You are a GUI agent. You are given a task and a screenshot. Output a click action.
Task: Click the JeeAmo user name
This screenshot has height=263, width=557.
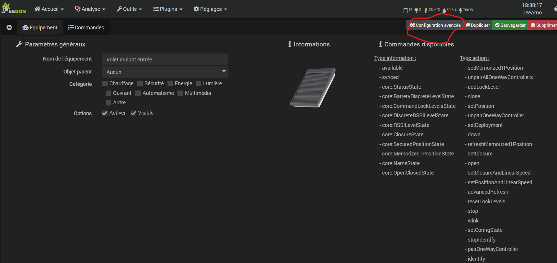532,13
